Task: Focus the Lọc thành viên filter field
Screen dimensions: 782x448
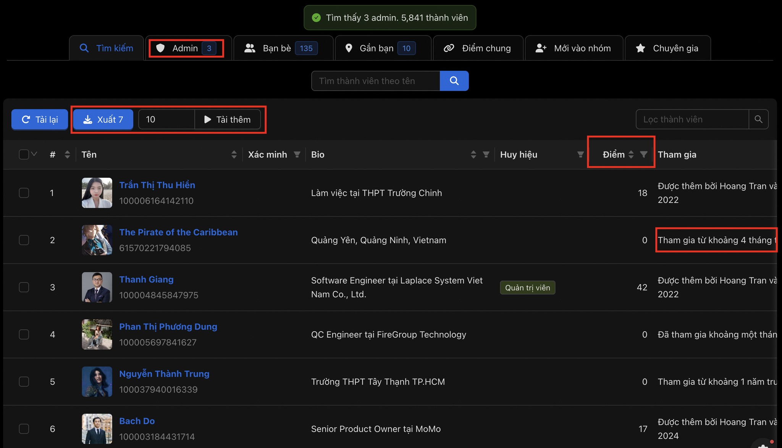Action: [x=692, y=119]
